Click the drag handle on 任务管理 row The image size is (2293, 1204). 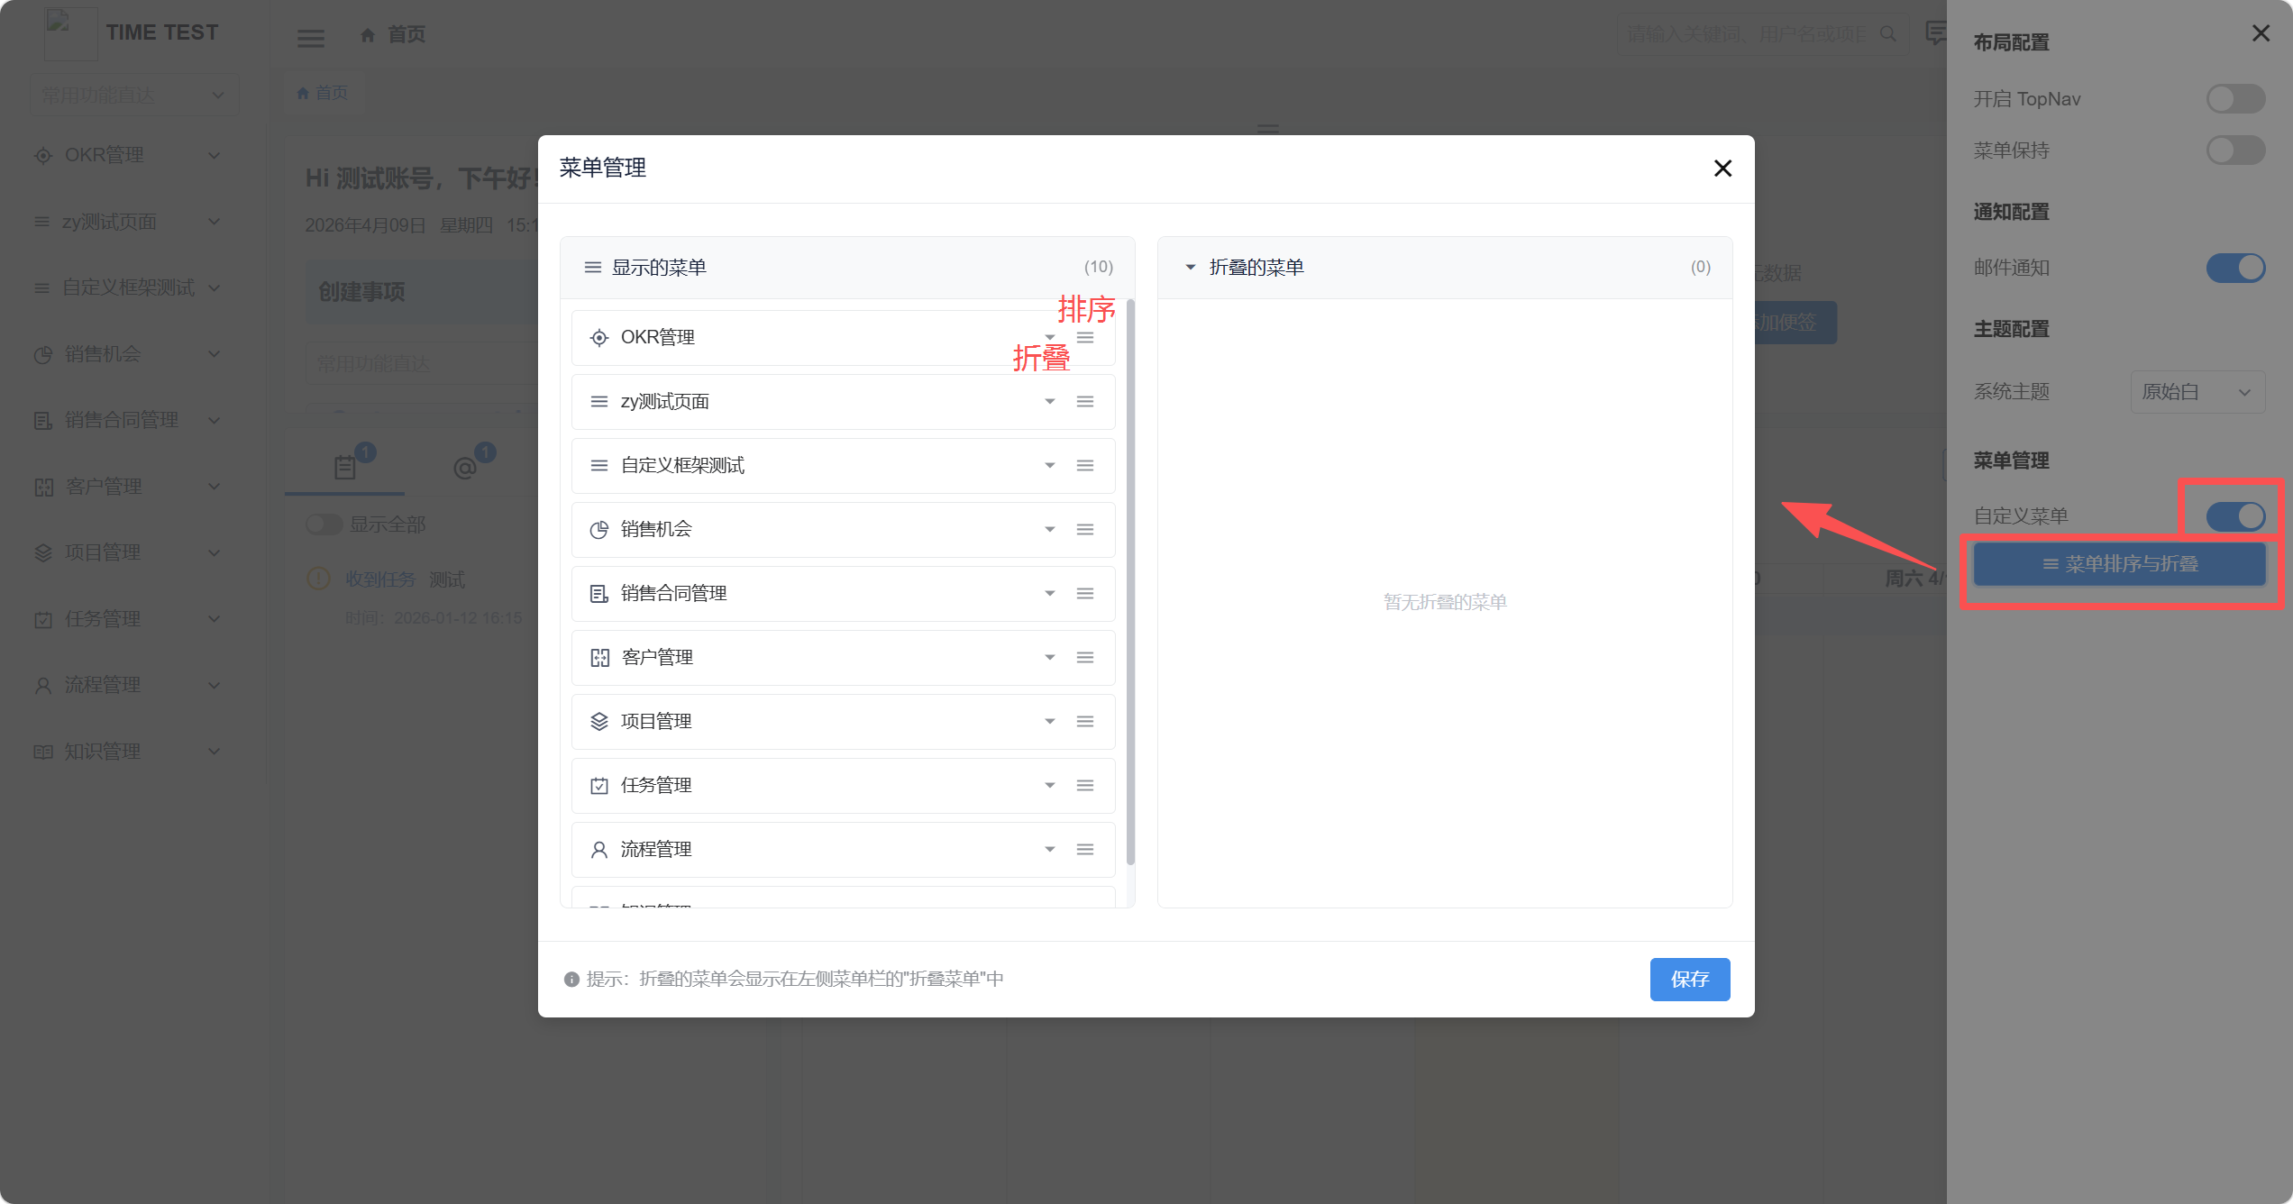click(1085, 785)
